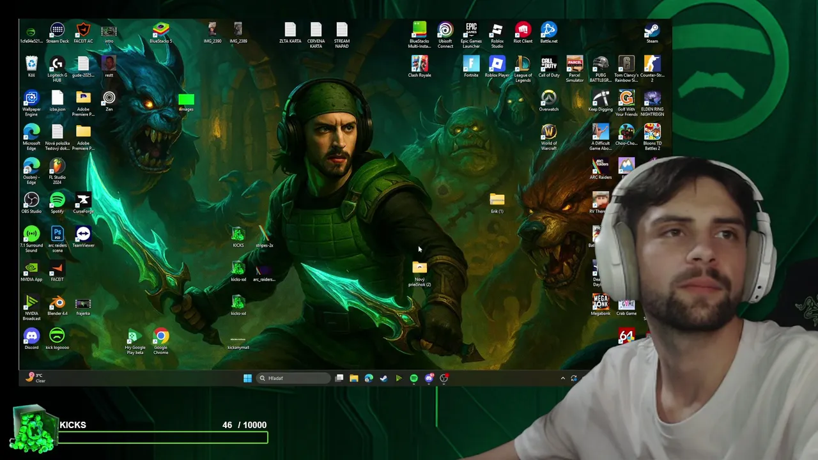Launch FL Studio 2024 shortcut

tap(58, 171)
